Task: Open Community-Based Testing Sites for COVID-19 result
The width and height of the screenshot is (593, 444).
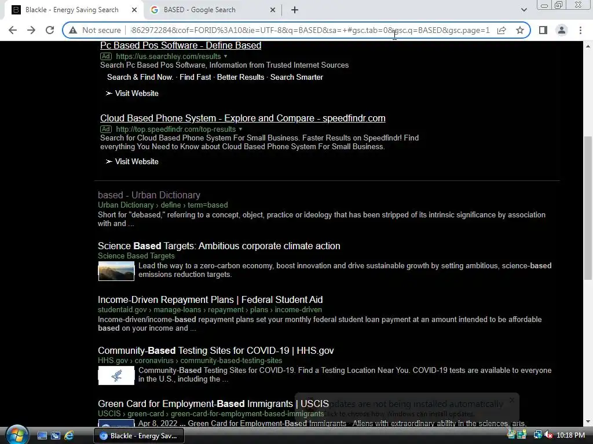Action: [x=216, y=351]
